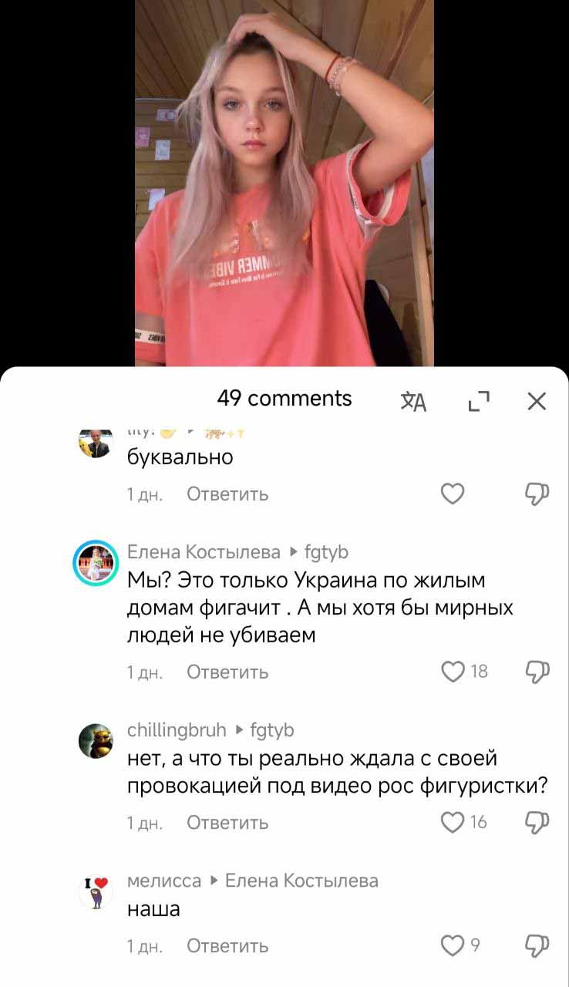Like Елена Костылева's comment with 18 likes
This screenshot has width=569, height=987.
453,672
